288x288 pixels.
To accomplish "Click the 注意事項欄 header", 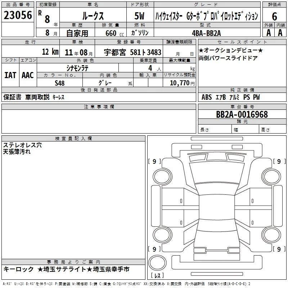I will tap(99, 107).
